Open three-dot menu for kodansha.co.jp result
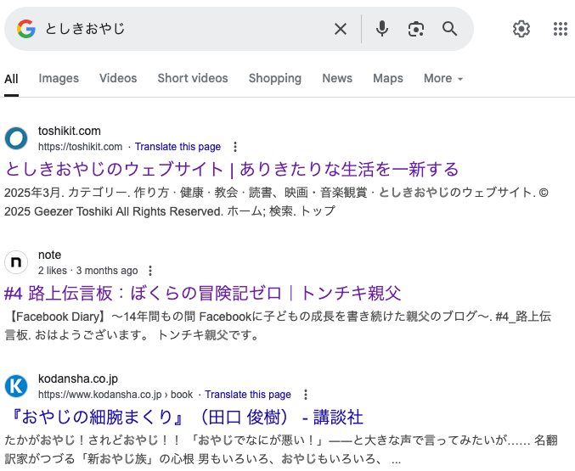This screenshot has width=575, height=471. click(x=306, y=395)
